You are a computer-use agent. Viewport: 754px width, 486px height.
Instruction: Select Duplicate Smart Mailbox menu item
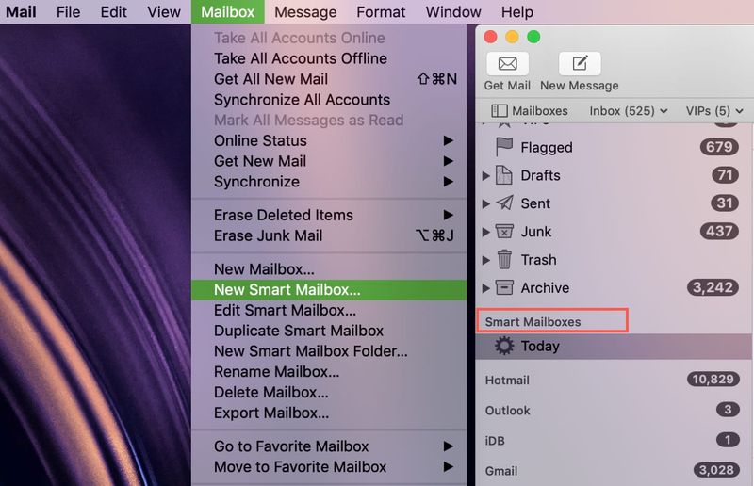coord(329,331)
